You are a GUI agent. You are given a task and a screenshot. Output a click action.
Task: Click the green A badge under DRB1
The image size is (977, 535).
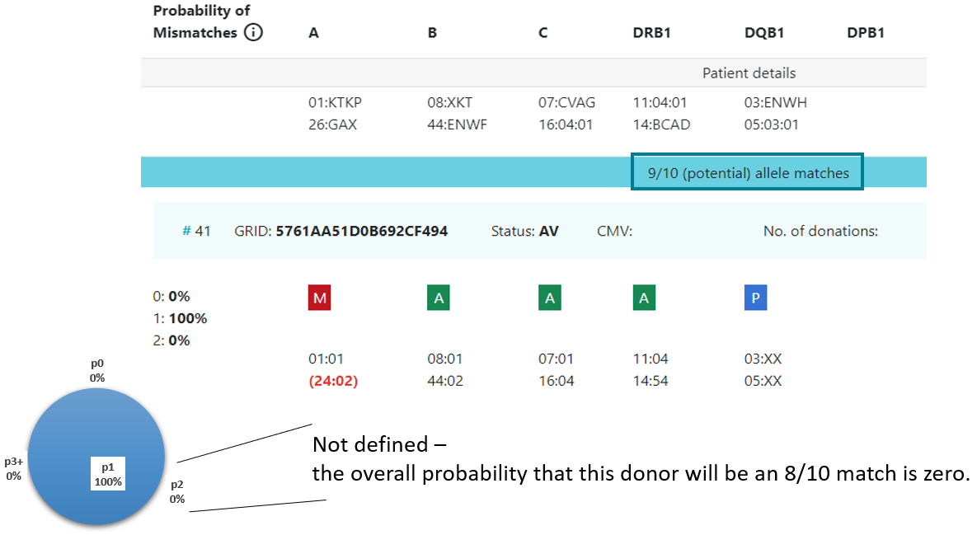click(645, 298)
